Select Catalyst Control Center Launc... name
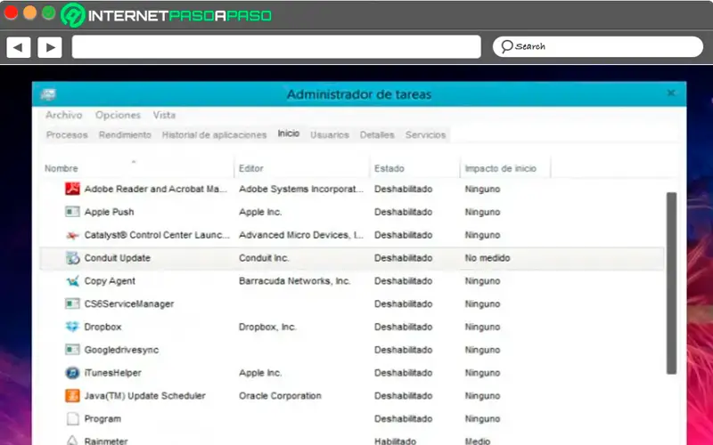The width and height of the screenshot is (713, 445). (157, 235)
